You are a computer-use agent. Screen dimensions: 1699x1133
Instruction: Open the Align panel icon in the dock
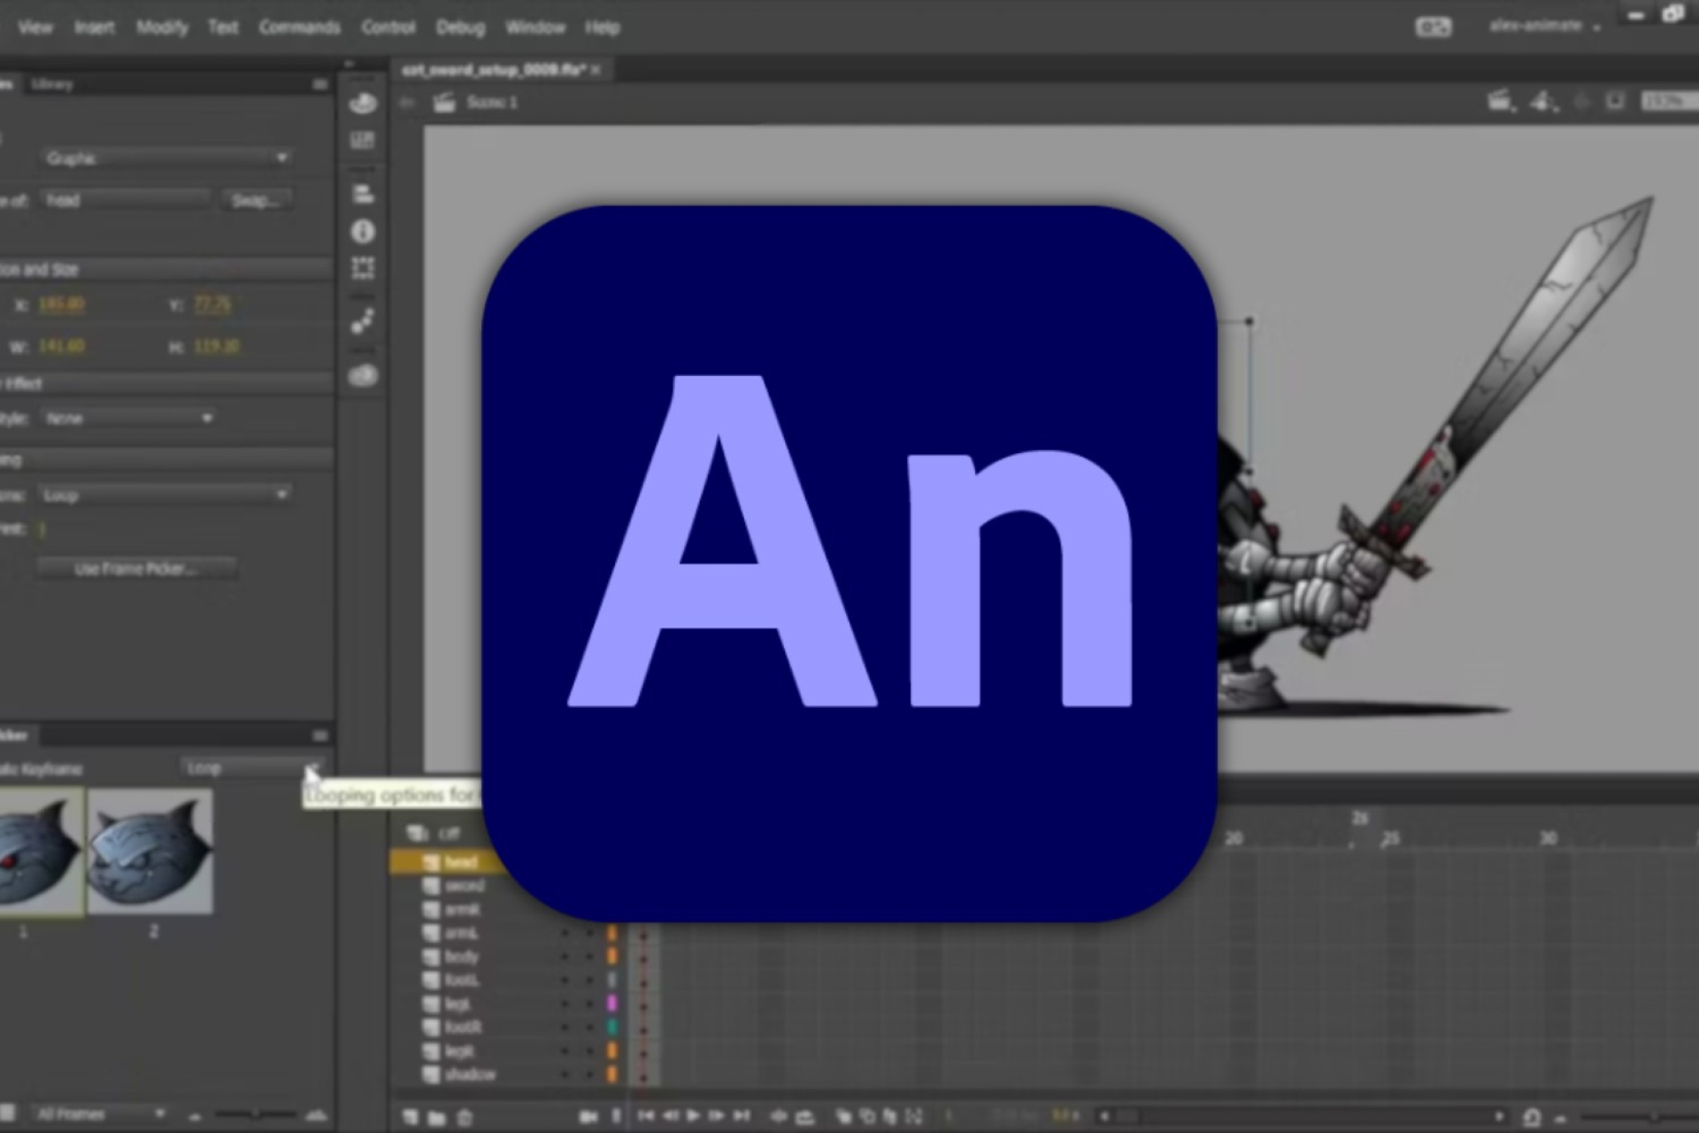(363, 194)
